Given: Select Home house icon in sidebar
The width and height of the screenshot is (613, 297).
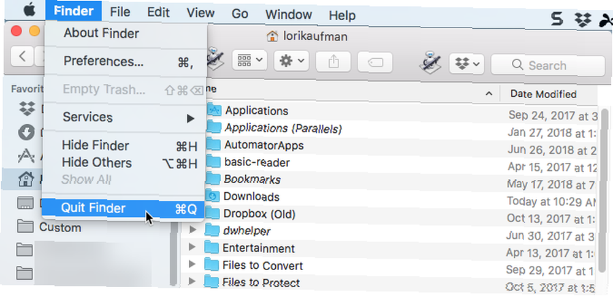Looking at the screenshot, I should point(25,179).
